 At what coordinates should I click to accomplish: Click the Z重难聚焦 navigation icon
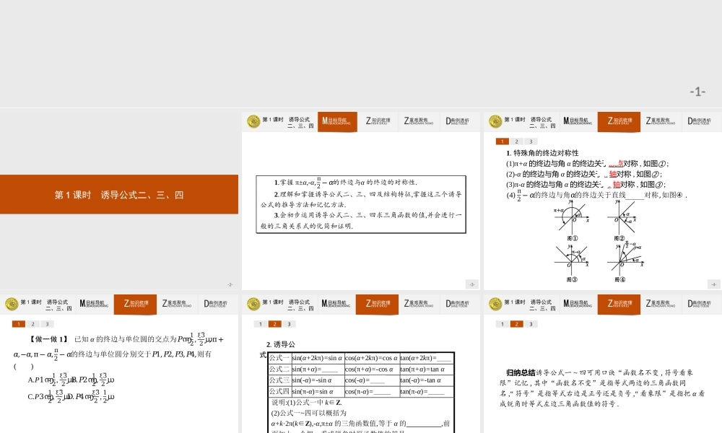click(417, 121)
